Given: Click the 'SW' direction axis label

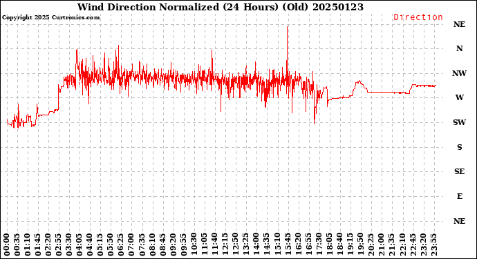Looking at the screenshot, I should coord(459,122).
